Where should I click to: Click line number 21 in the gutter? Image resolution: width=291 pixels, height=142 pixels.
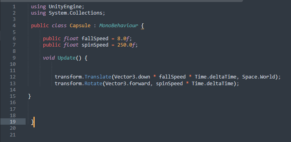(13, 135)
